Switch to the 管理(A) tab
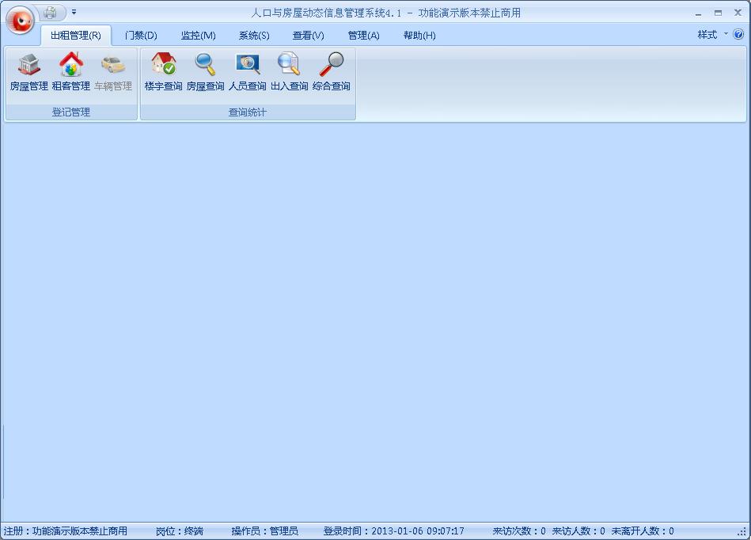Screen dimensions: 751x540 pos(363,36)
